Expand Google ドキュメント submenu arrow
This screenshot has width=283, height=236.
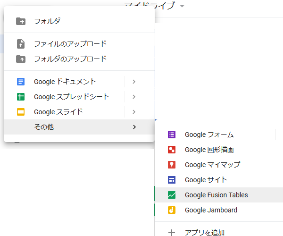(134, 82)
